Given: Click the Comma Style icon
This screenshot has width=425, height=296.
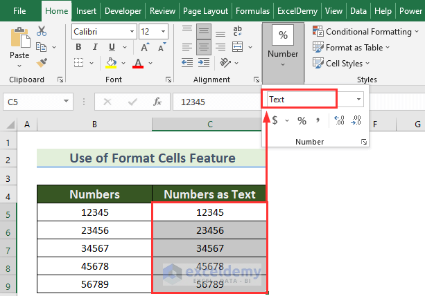Looking at the screenshot, I should tap(318, 120).
